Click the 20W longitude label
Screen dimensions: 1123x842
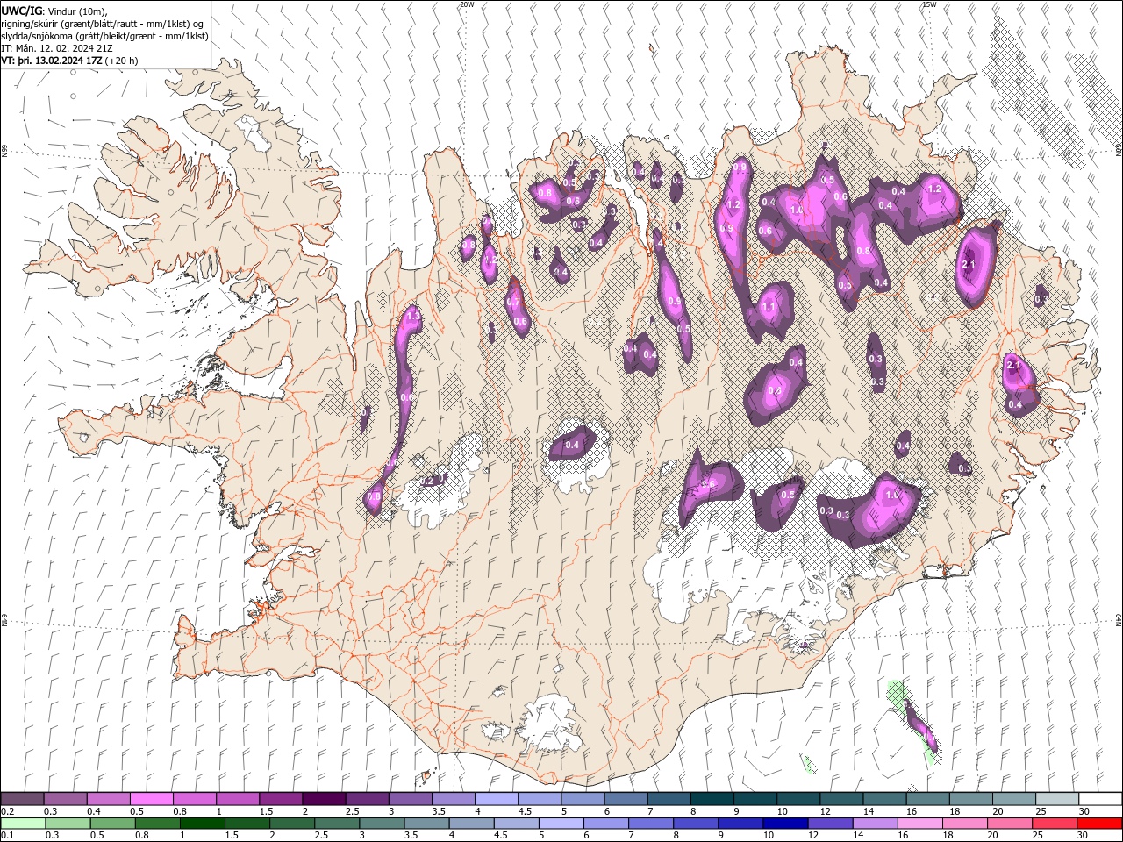[467, 4]
